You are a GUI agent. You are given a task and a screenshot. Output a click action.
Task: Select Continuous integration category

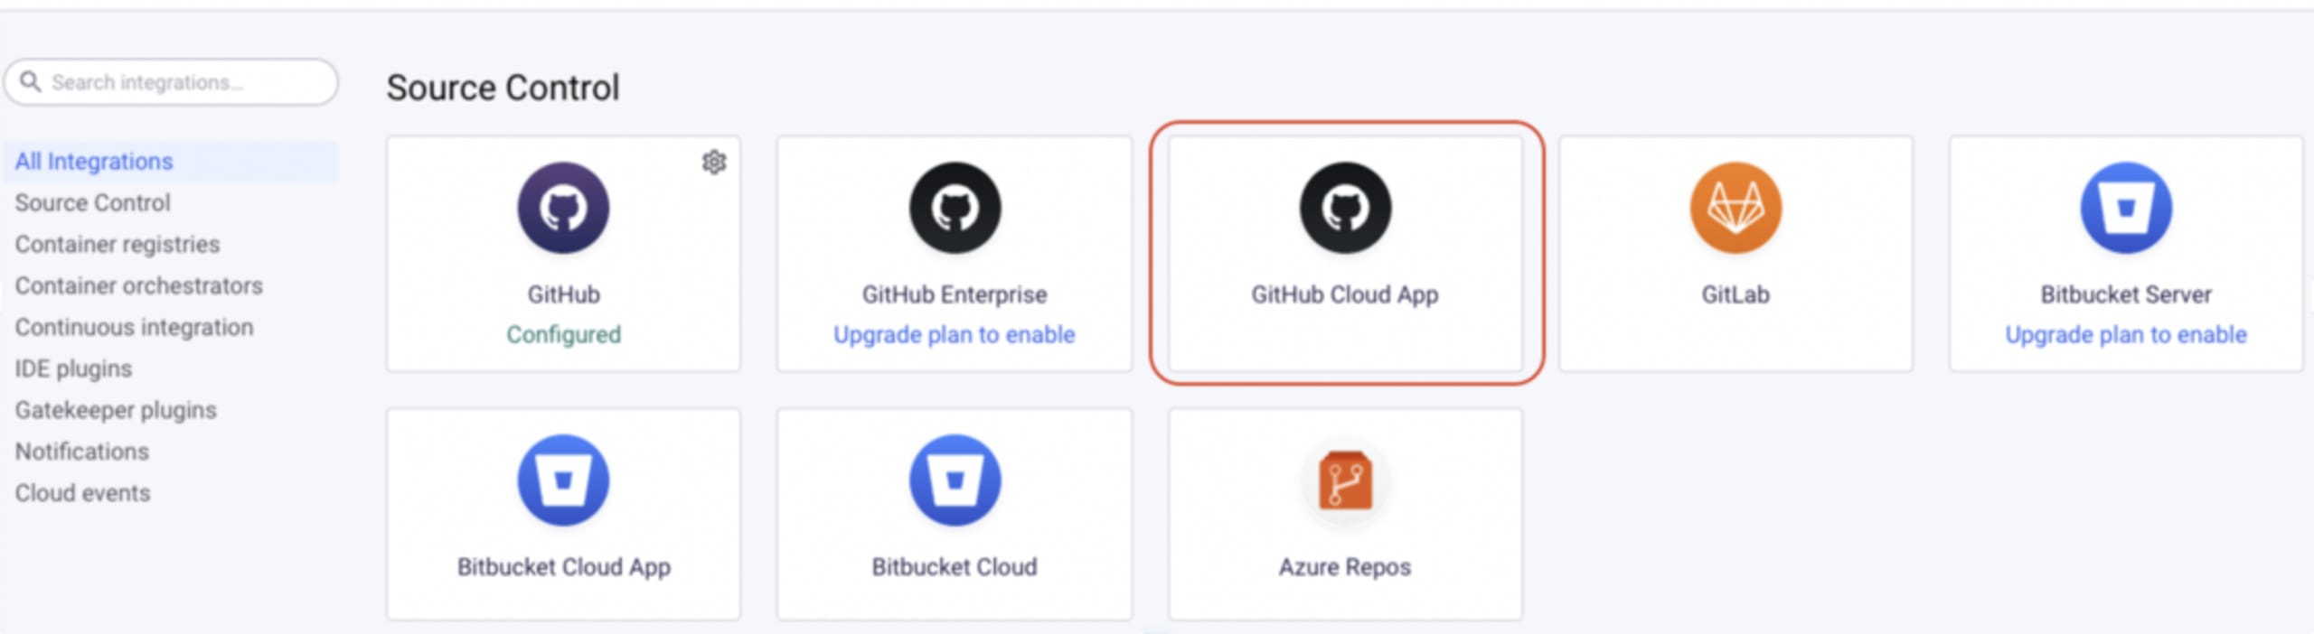(134, 328)
